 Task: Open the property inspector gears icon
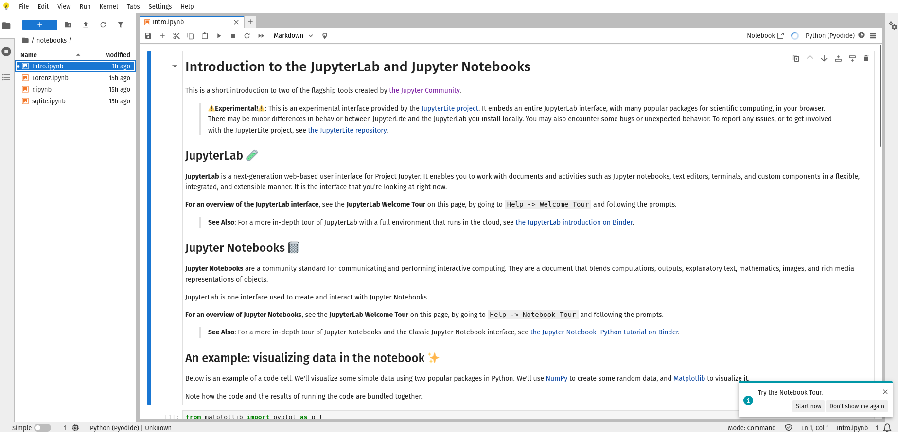click(x=893, y=26)
